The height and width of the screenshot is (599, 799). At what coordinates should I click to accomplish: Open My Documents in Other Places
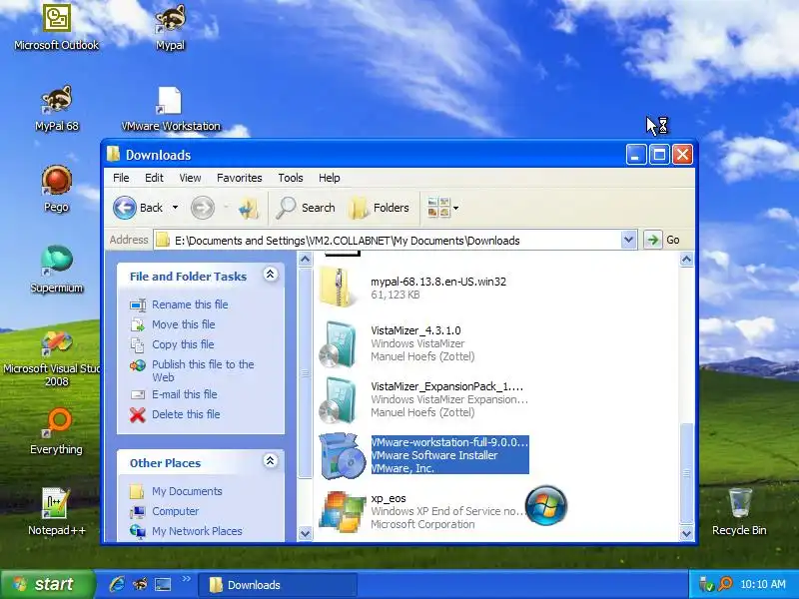click(187, 491)
